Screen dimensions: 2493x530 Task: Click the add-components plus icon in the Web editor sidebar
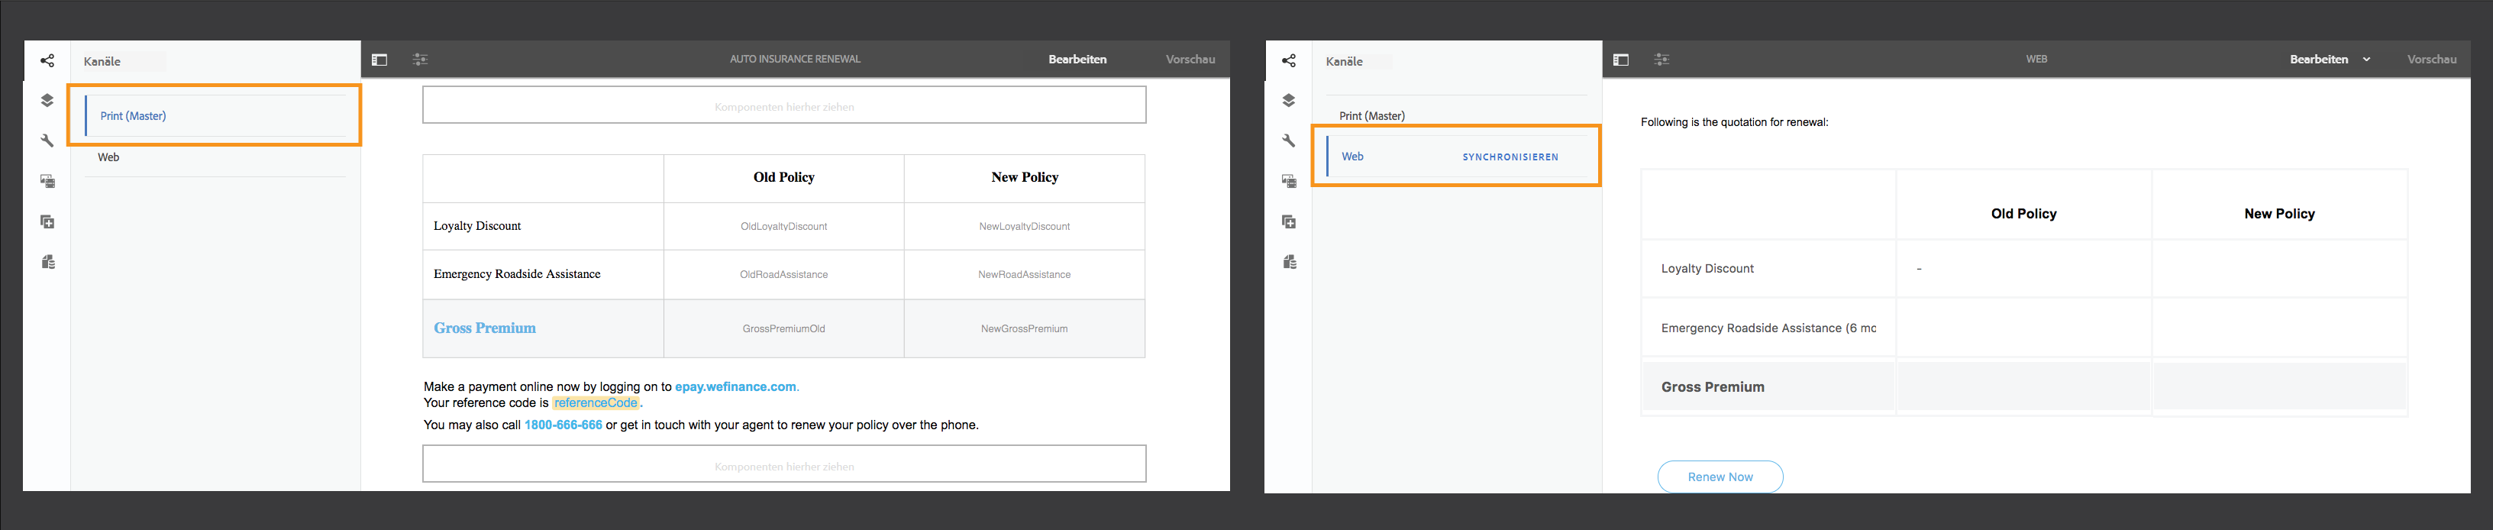1289,222
